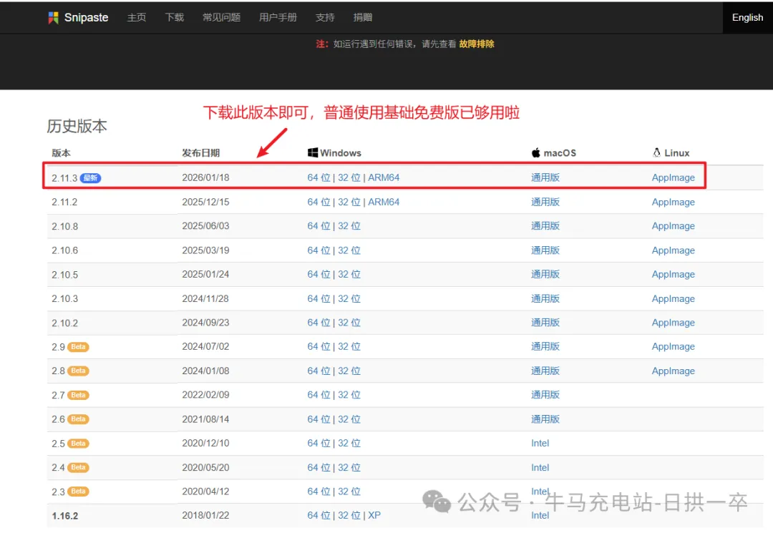Viewport: 773px width, 533px height.
Task: Download 2.9 Beta Windows 64 位
Action: pyautogui.click(x=319, y=346)
